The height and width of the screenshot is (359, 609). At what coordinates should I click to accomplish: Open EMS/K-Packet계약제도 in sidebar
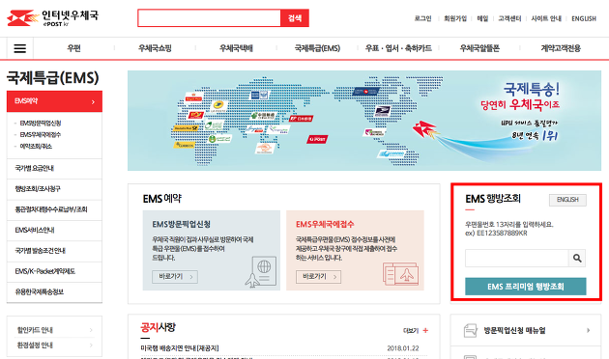54,271
